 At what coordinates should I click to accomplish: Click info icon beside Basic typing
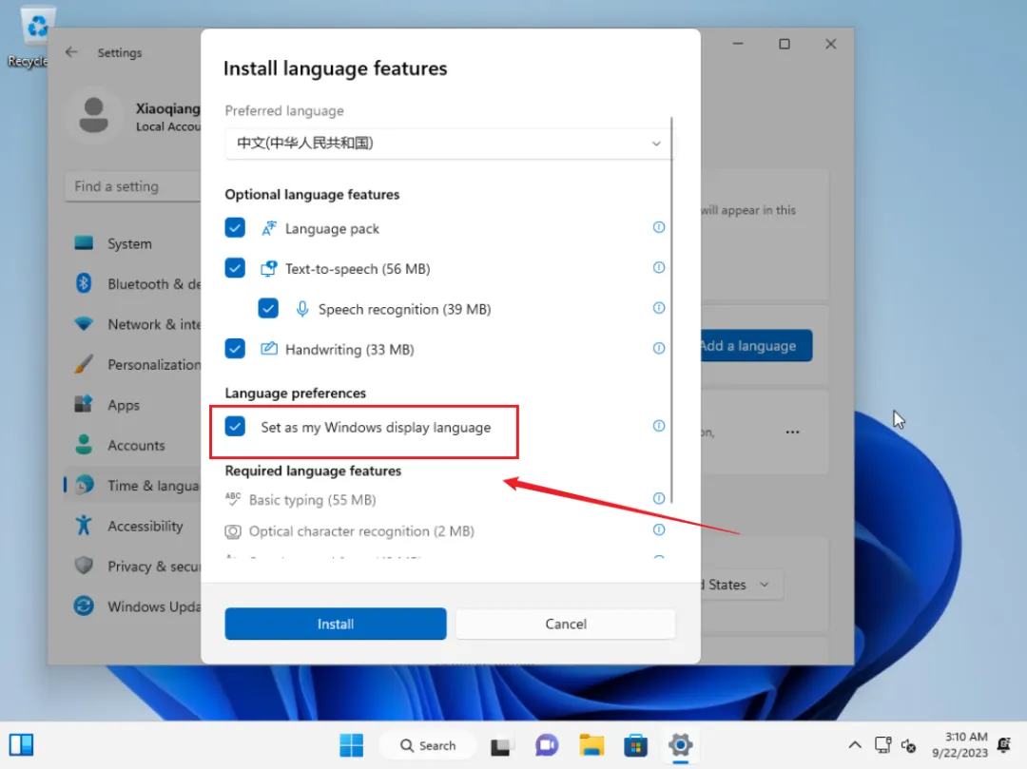click(x=658, y=499)
